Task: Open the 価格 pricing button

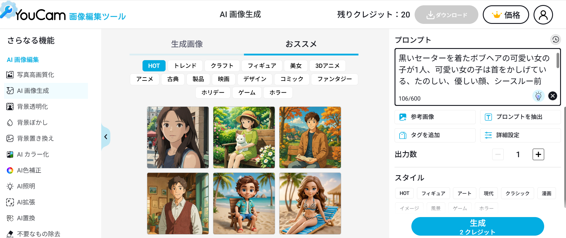Action: tap(506, 15)
